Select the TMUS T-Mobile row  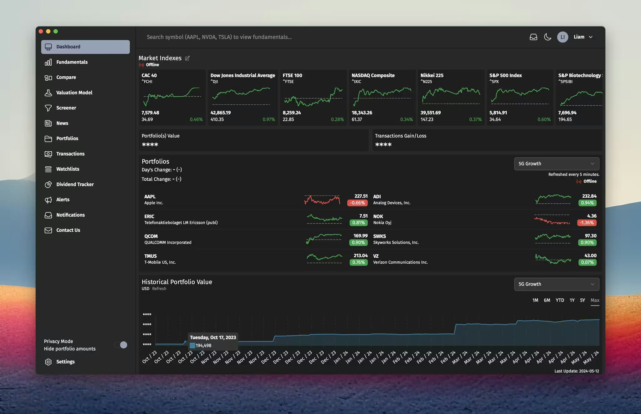[256, 259]
